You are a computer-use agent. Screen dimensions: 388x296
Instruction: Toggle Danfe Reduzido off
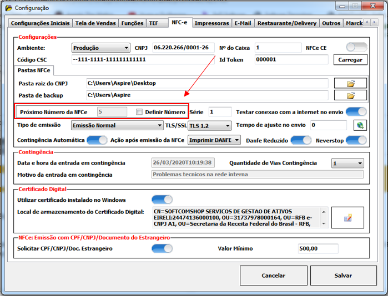tap(301, 140)
